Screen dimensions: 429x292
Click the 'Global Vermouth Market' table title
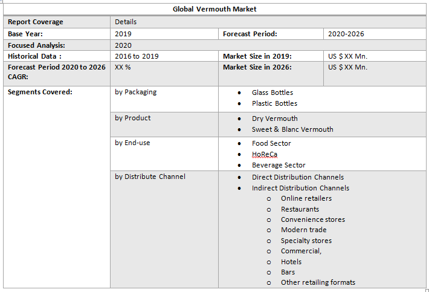point(214,9)
